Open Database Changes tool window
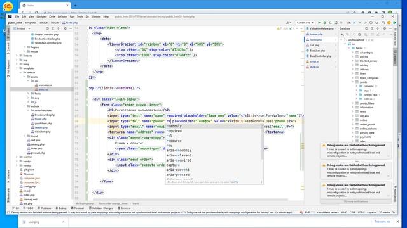The image size is (407, 228). coord(100,208)
